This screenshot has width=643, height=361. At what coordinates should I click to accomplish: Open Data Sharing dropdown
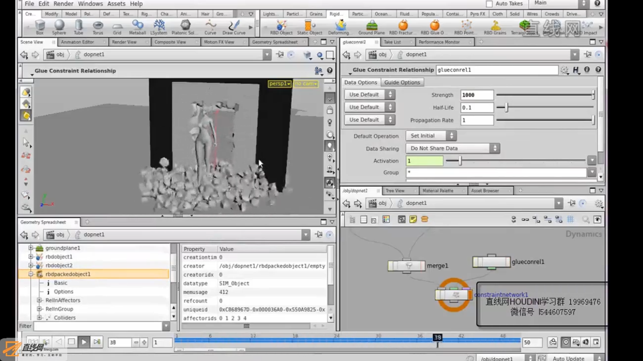click(x=453, y=148)
